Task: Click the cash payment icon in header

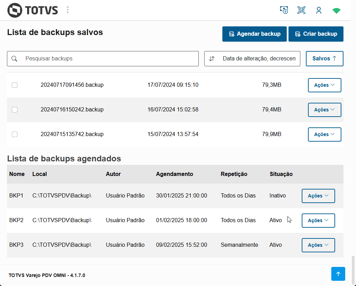Action: pyautogui.click(x=284, y=10)
